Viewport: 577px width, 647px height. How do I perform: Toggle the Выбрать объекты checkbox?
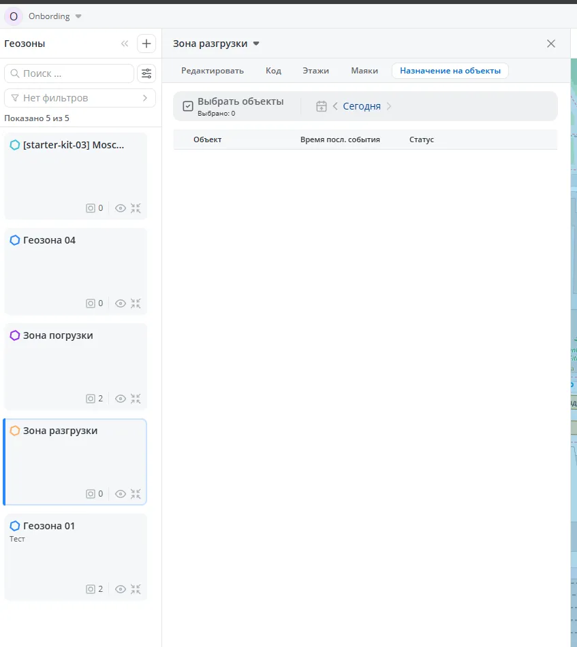(x=188, y=106)
